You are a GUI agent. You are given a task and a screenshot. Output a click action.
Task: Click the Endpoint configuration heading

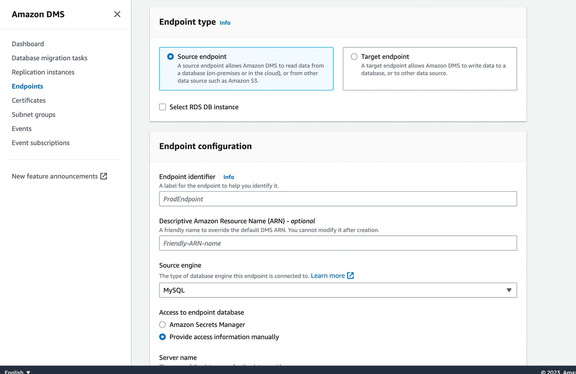click(206, 146)
